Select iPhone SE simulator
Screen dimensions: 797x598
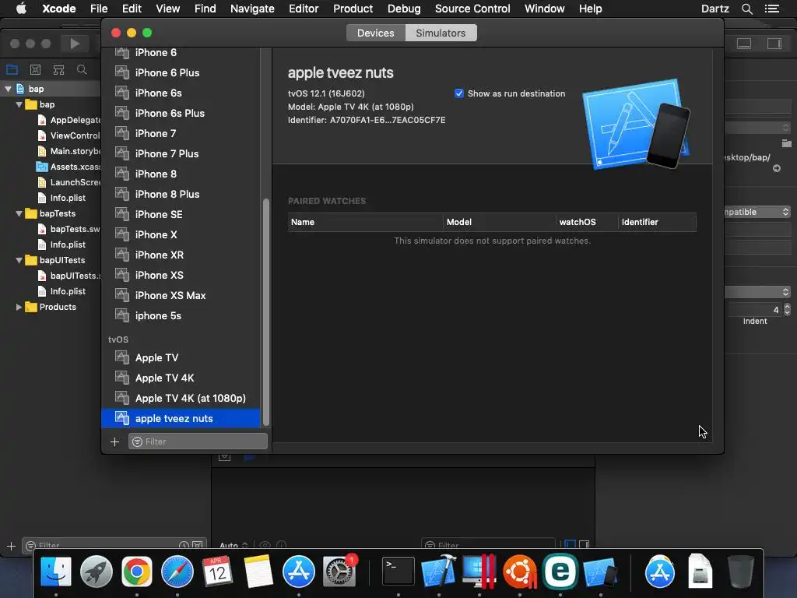181,215
